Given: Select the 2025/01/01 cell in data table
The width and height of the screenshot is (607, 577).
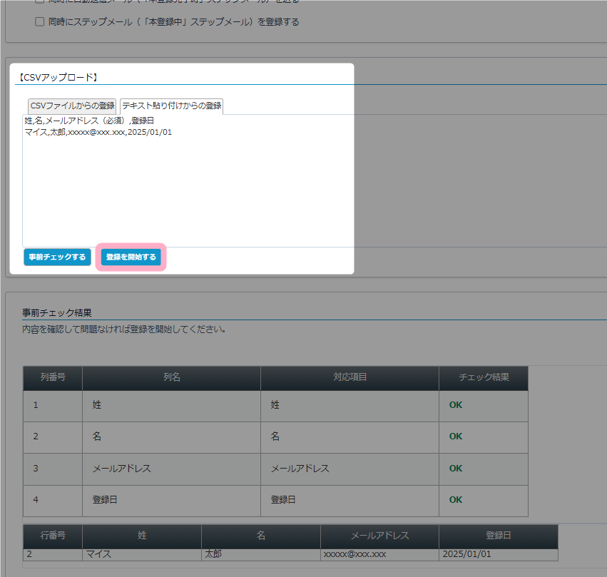Looking at the screenshot, I should (466, 554).
